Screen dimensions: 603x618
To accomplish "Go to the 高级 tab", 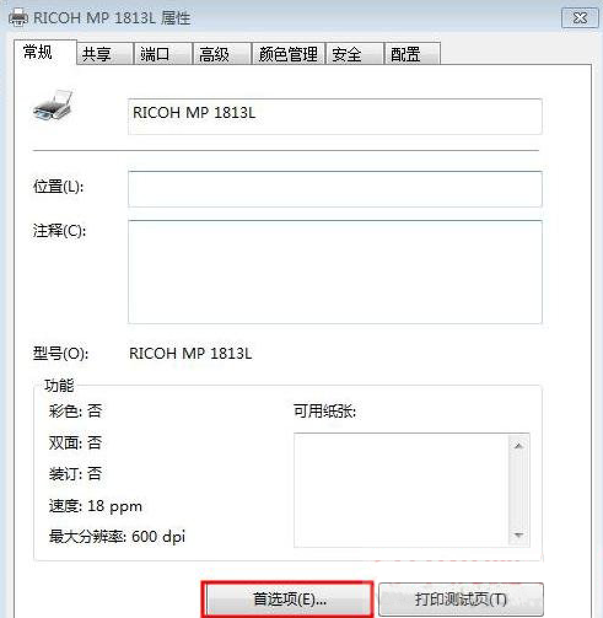I will [x=222, y=54].
